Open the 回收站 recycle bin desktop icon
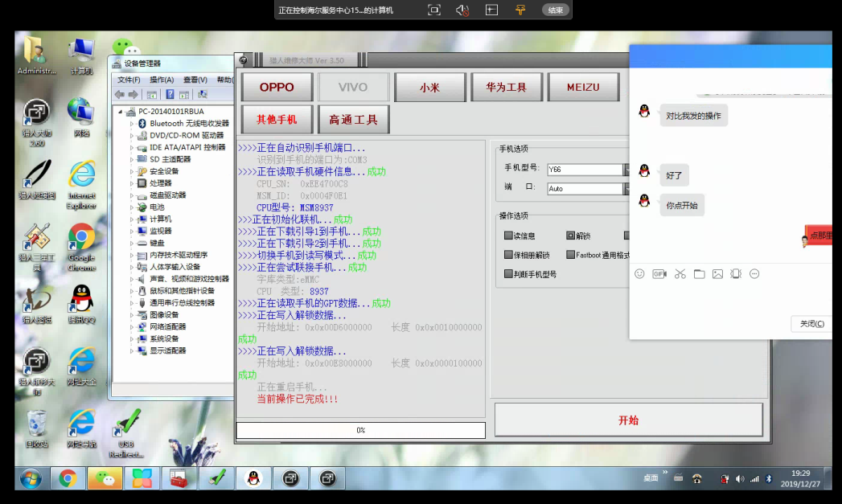842x504 pixels. tap(36, 429)
